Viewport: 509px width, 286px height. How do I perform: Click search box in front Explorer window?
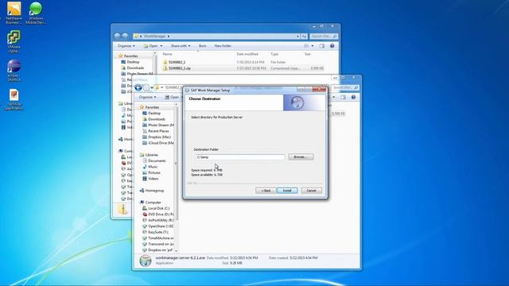tap(345, 87)
